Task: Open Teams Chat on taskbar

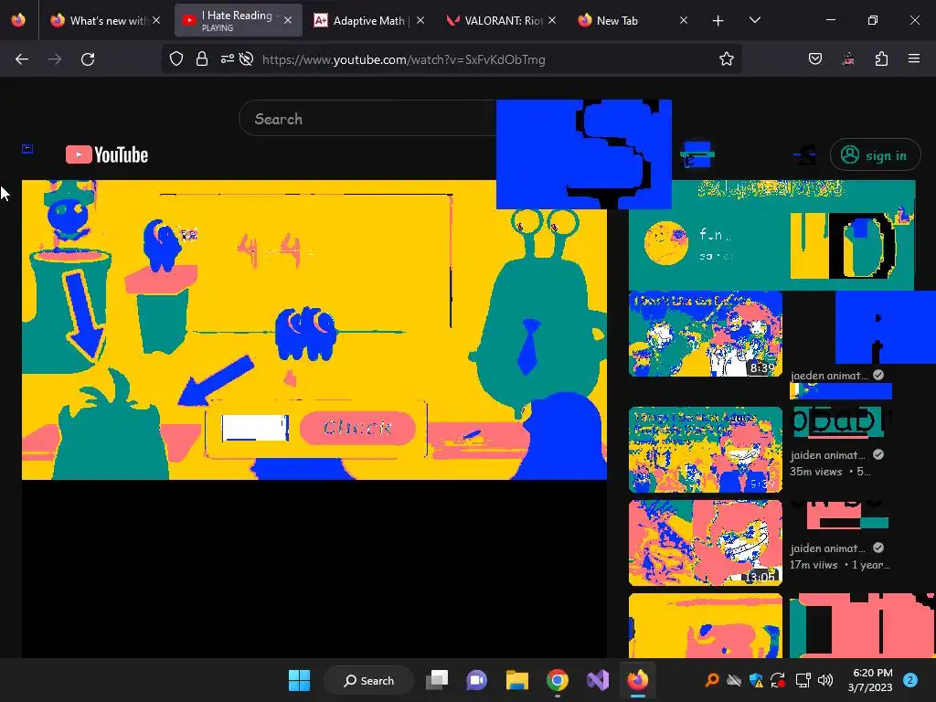Action: 476,680
